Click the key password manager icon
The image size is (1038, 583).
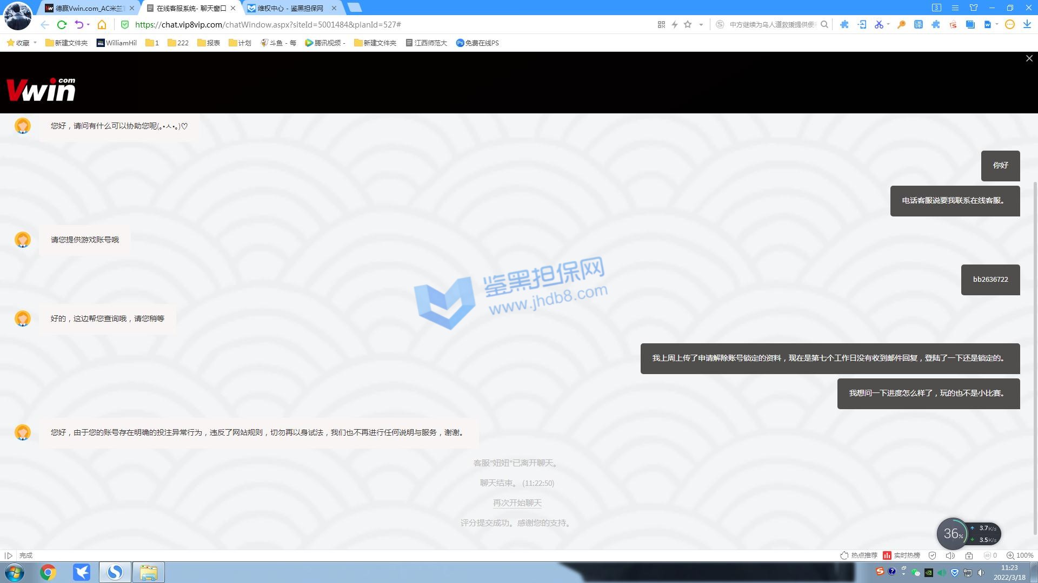click(901, 24)
